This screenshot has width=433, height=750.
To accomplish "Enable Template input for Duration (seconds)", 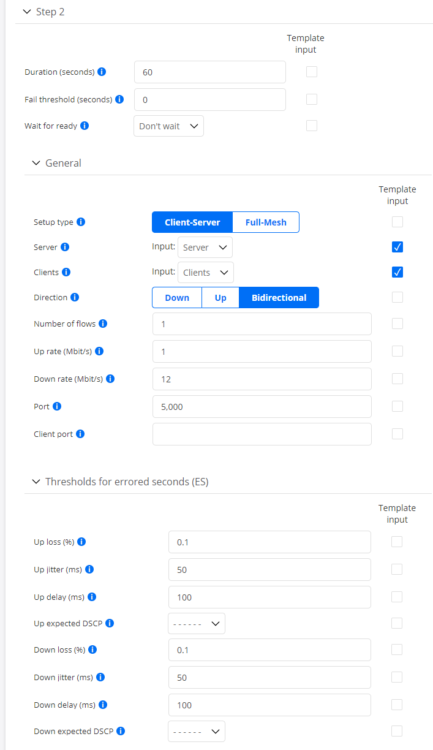I will pyautogui.click(x=311, y=72).
